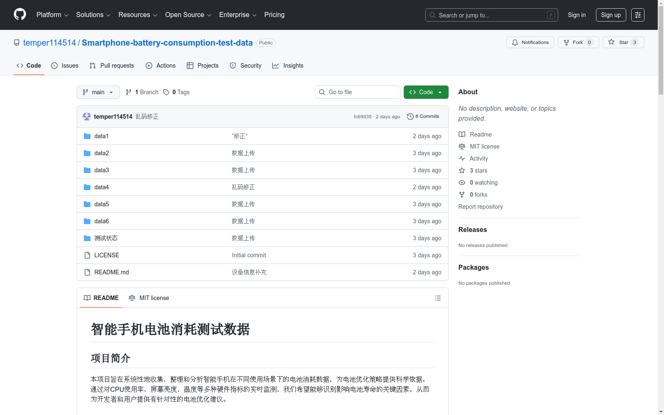
Task: Open the header settings icon button
Action: point(638,15)
